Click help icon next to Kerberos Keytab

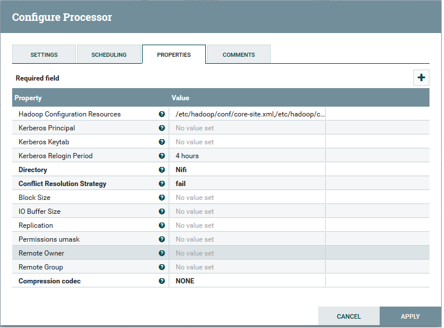tap(162, 142)
